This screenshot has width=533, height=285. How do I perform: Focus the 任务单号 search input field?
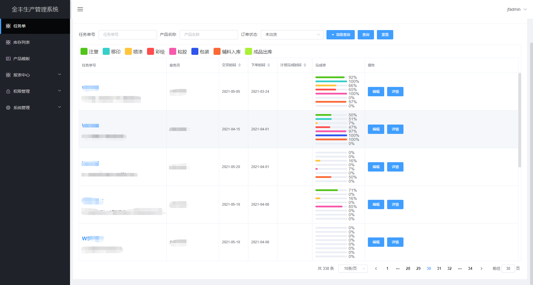127,34
